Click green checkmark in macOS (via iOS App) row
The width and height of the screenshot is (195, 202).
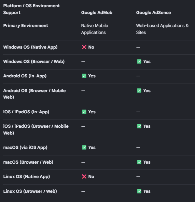point(84,147)
